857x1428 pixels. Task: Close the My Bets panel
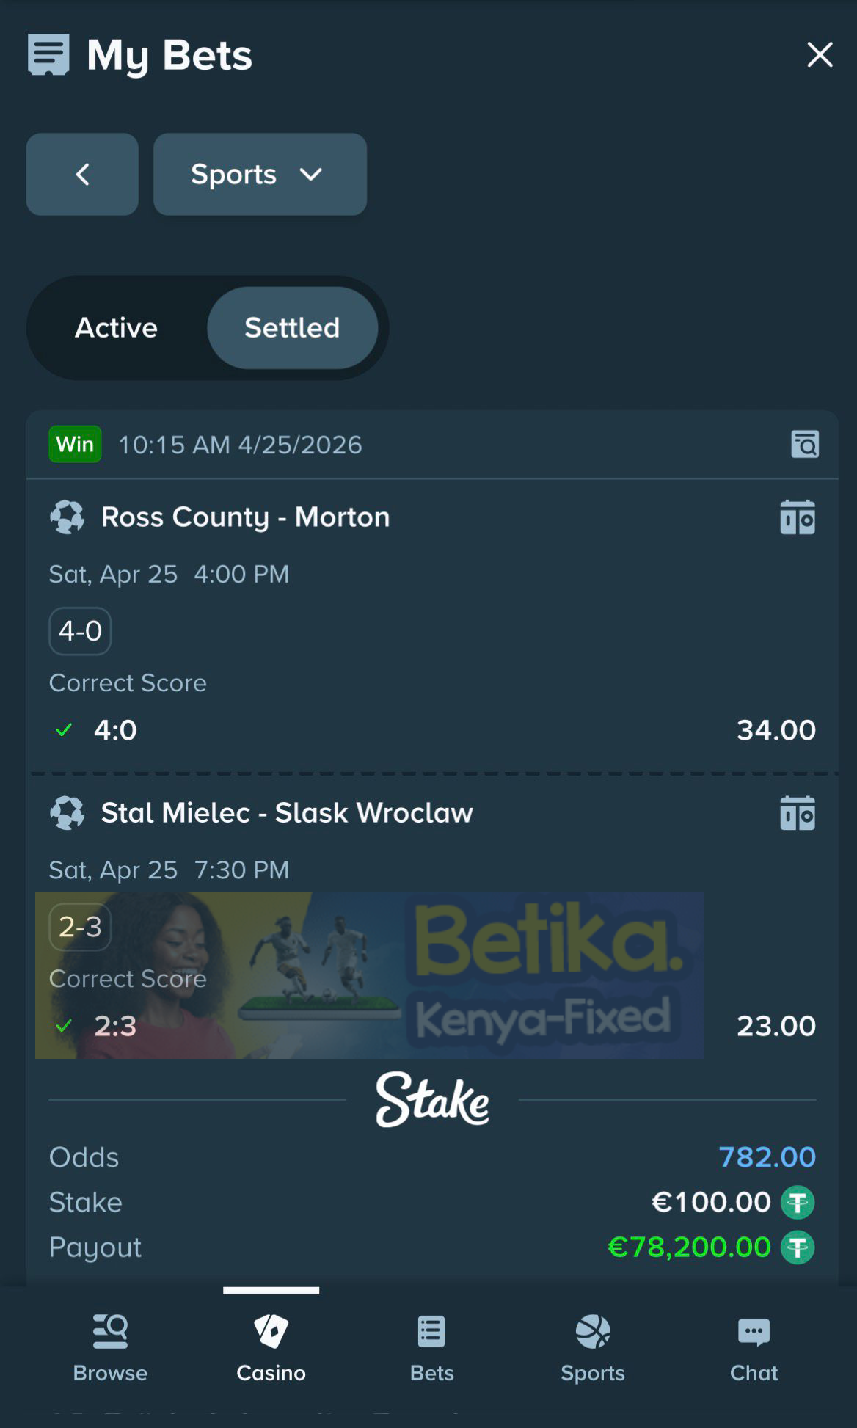pyautogui.click(x=819, y=54)
